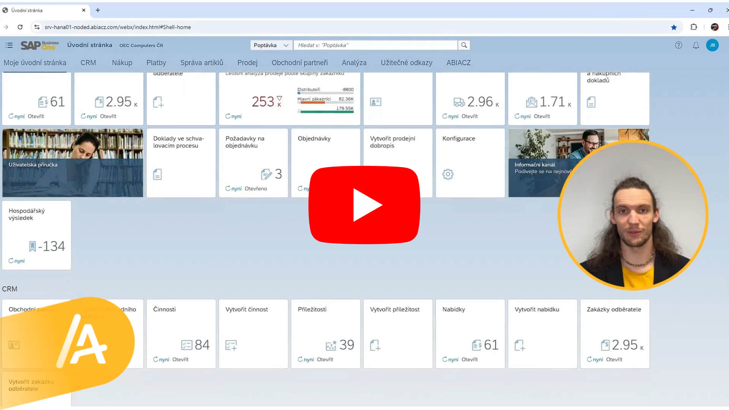The width and height of the screenshot is (729, 410).
Task: Close the Úvodní stránka browser tab
Action: pyautogui.click(x=84, y=10)
